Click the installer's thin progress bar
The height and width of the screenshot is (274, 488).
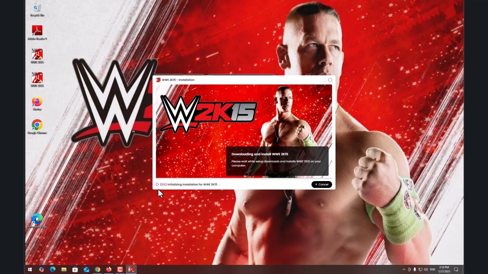(244, 179)
